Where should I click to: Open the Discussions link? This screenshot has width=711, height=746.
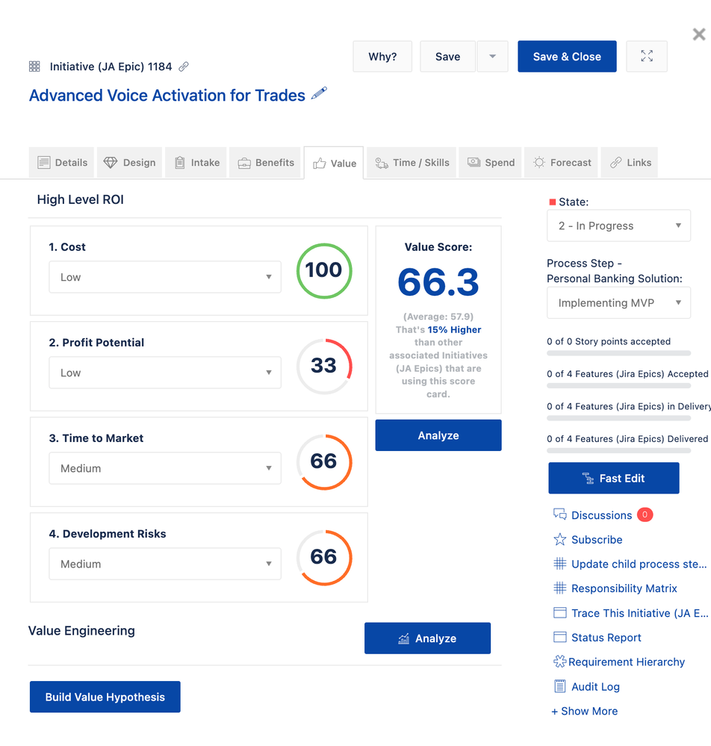[x=601, y=515]
